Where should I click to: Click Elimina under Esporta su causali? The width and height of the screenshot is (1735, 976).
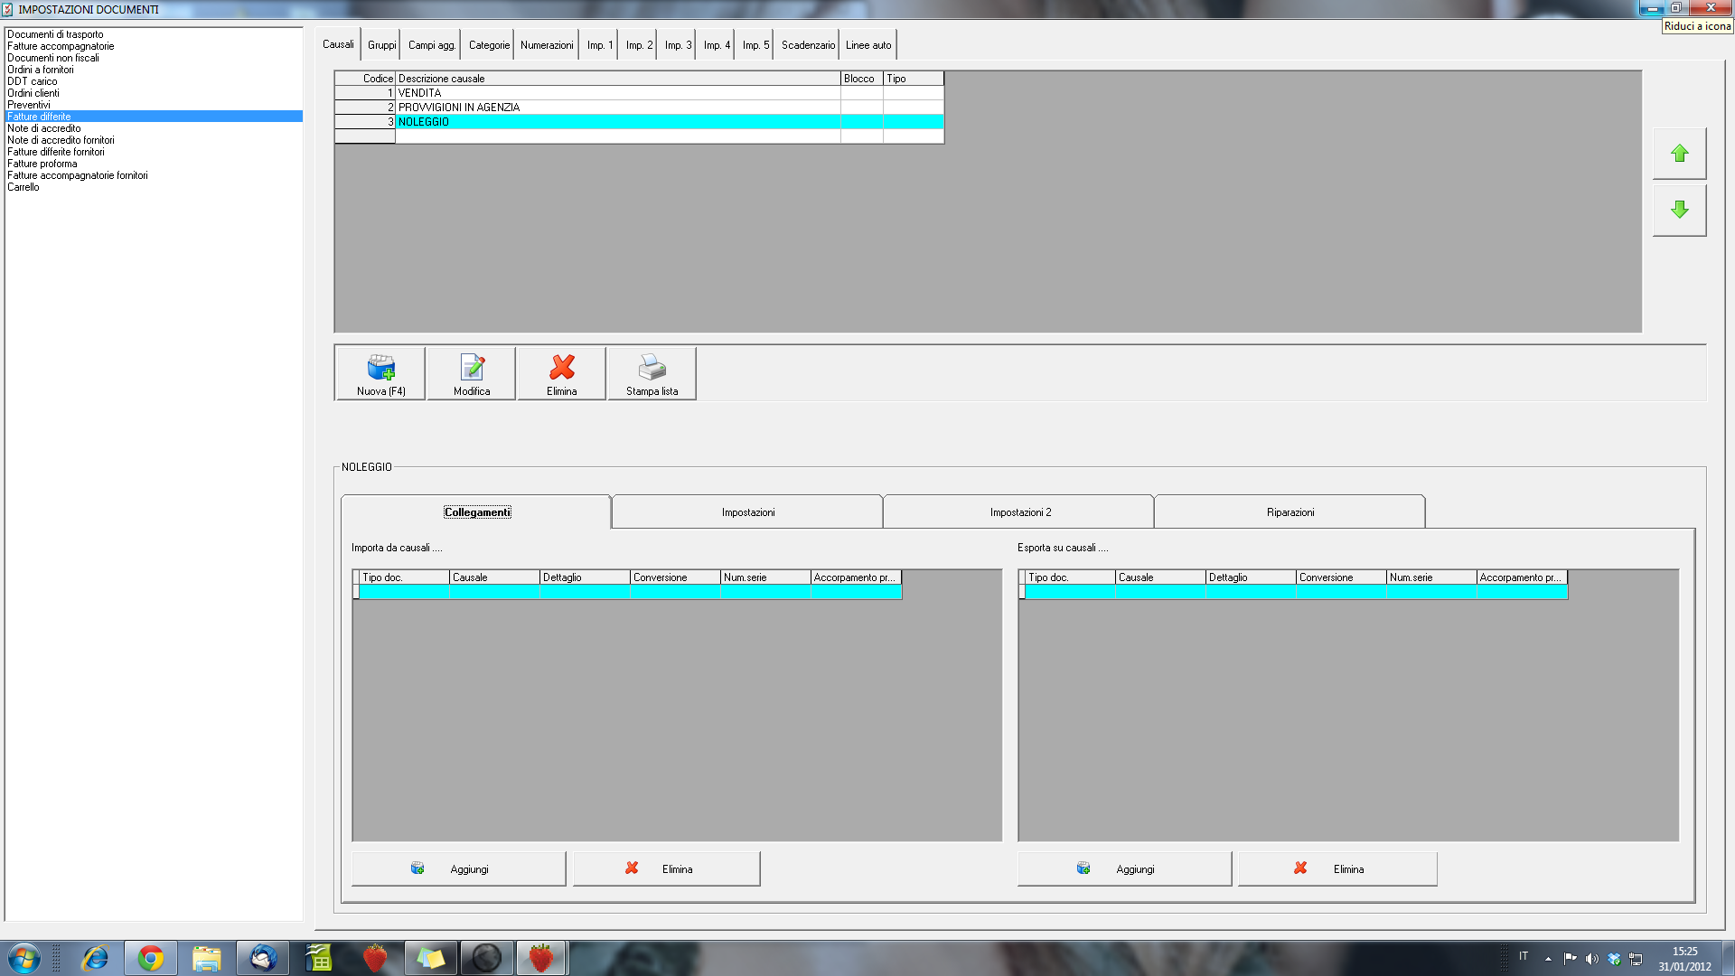[x=1336, y=868]
